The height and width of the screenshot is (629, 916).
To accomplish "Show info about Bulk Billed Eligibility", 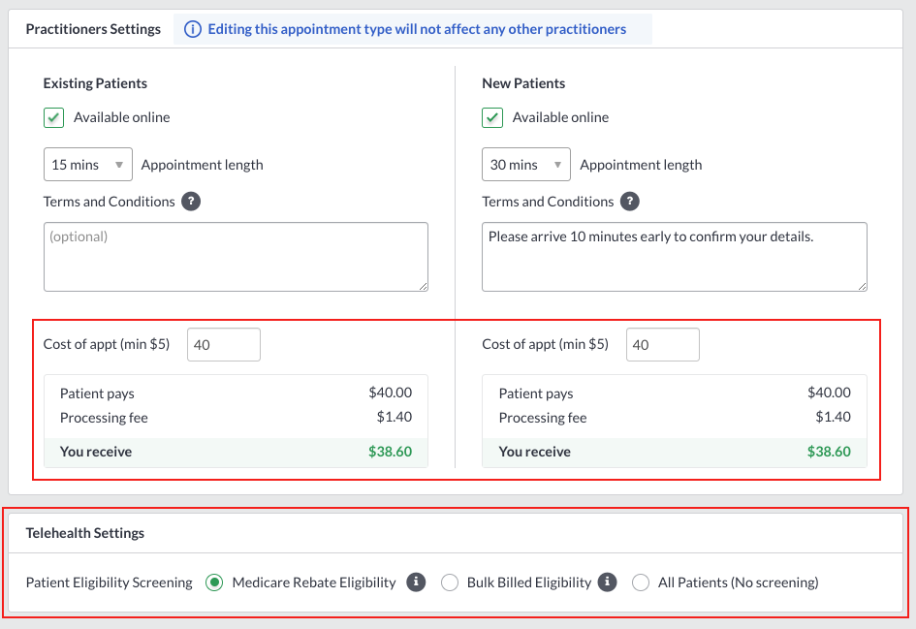I will [x=608, y=582].
